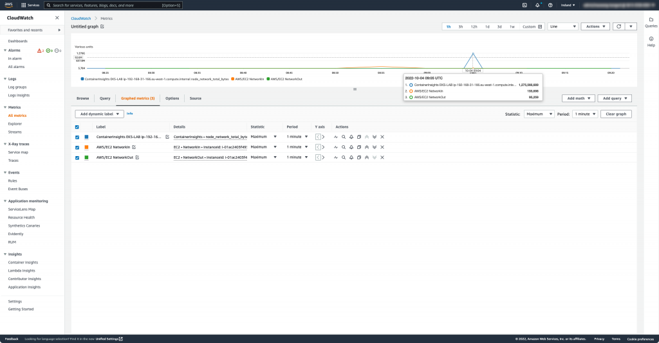Change the green color of NetworkOut metric
Viewport: 659px width, 343px height.
[x=87, y=157]
